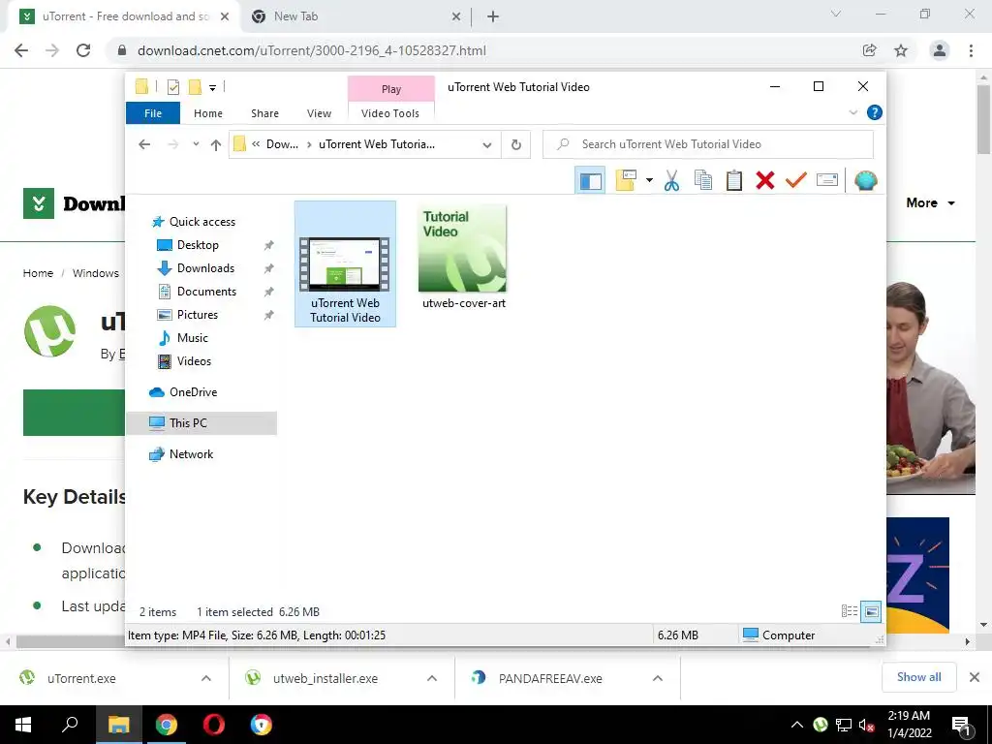The image size is (992, 744).
Task: Switch to the Home ribbon tab
Action: pyautogui.click(x=208, y=113)
